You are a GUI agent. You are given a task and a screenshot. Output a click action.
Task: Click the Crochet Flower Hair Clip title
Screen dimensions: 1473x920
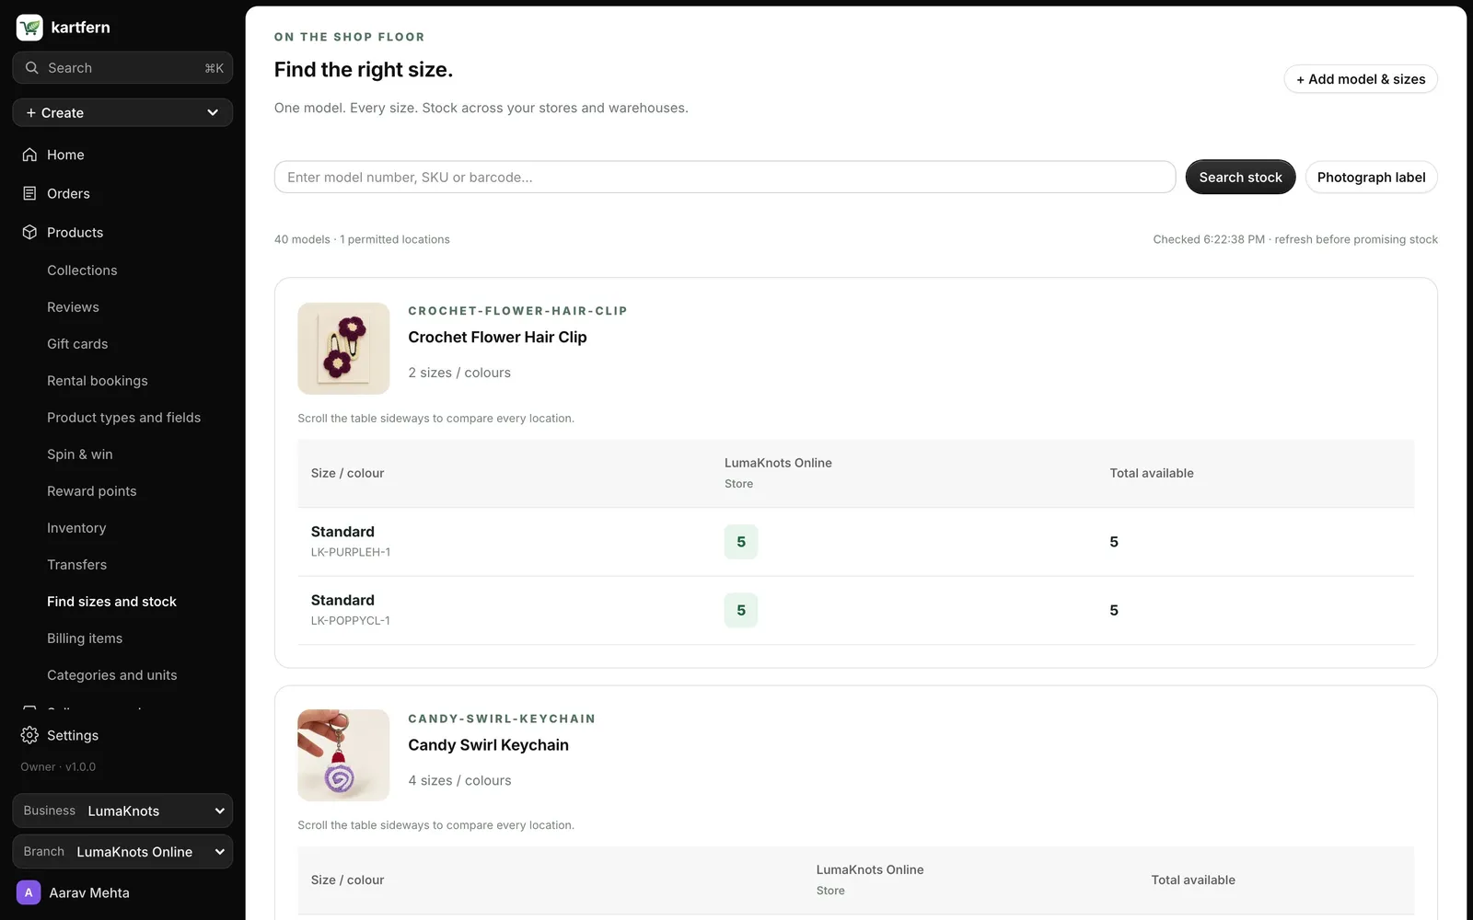coord(497,337)
